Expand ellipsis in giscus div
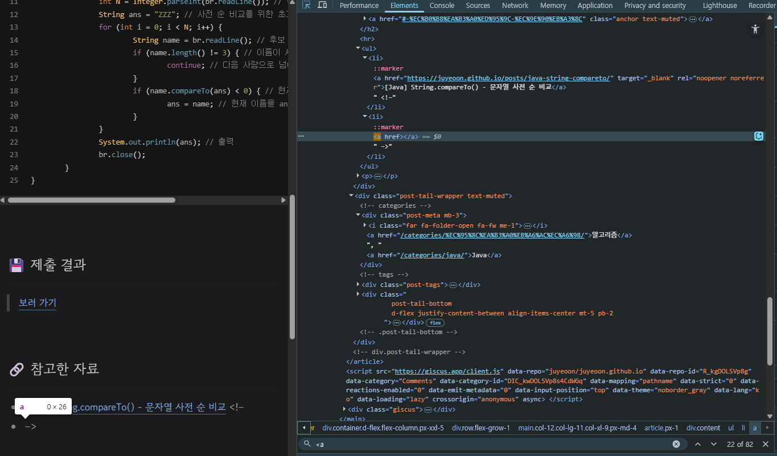 (428, 409)
